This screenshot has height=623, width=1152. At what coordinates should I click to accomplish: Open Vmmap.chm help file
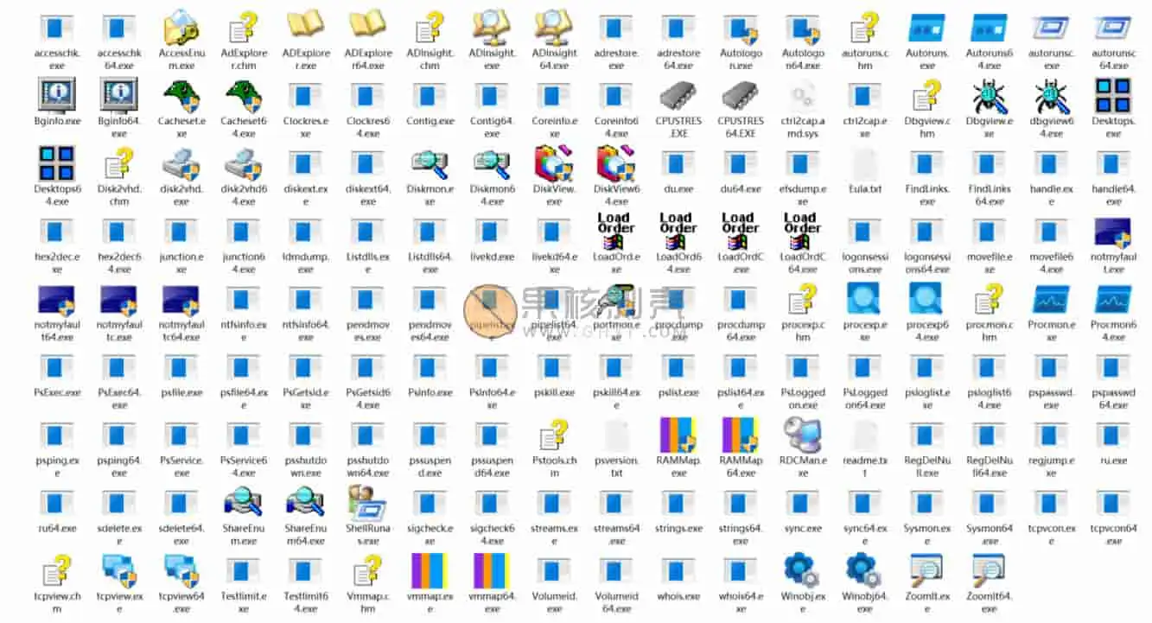coord(368,571)
